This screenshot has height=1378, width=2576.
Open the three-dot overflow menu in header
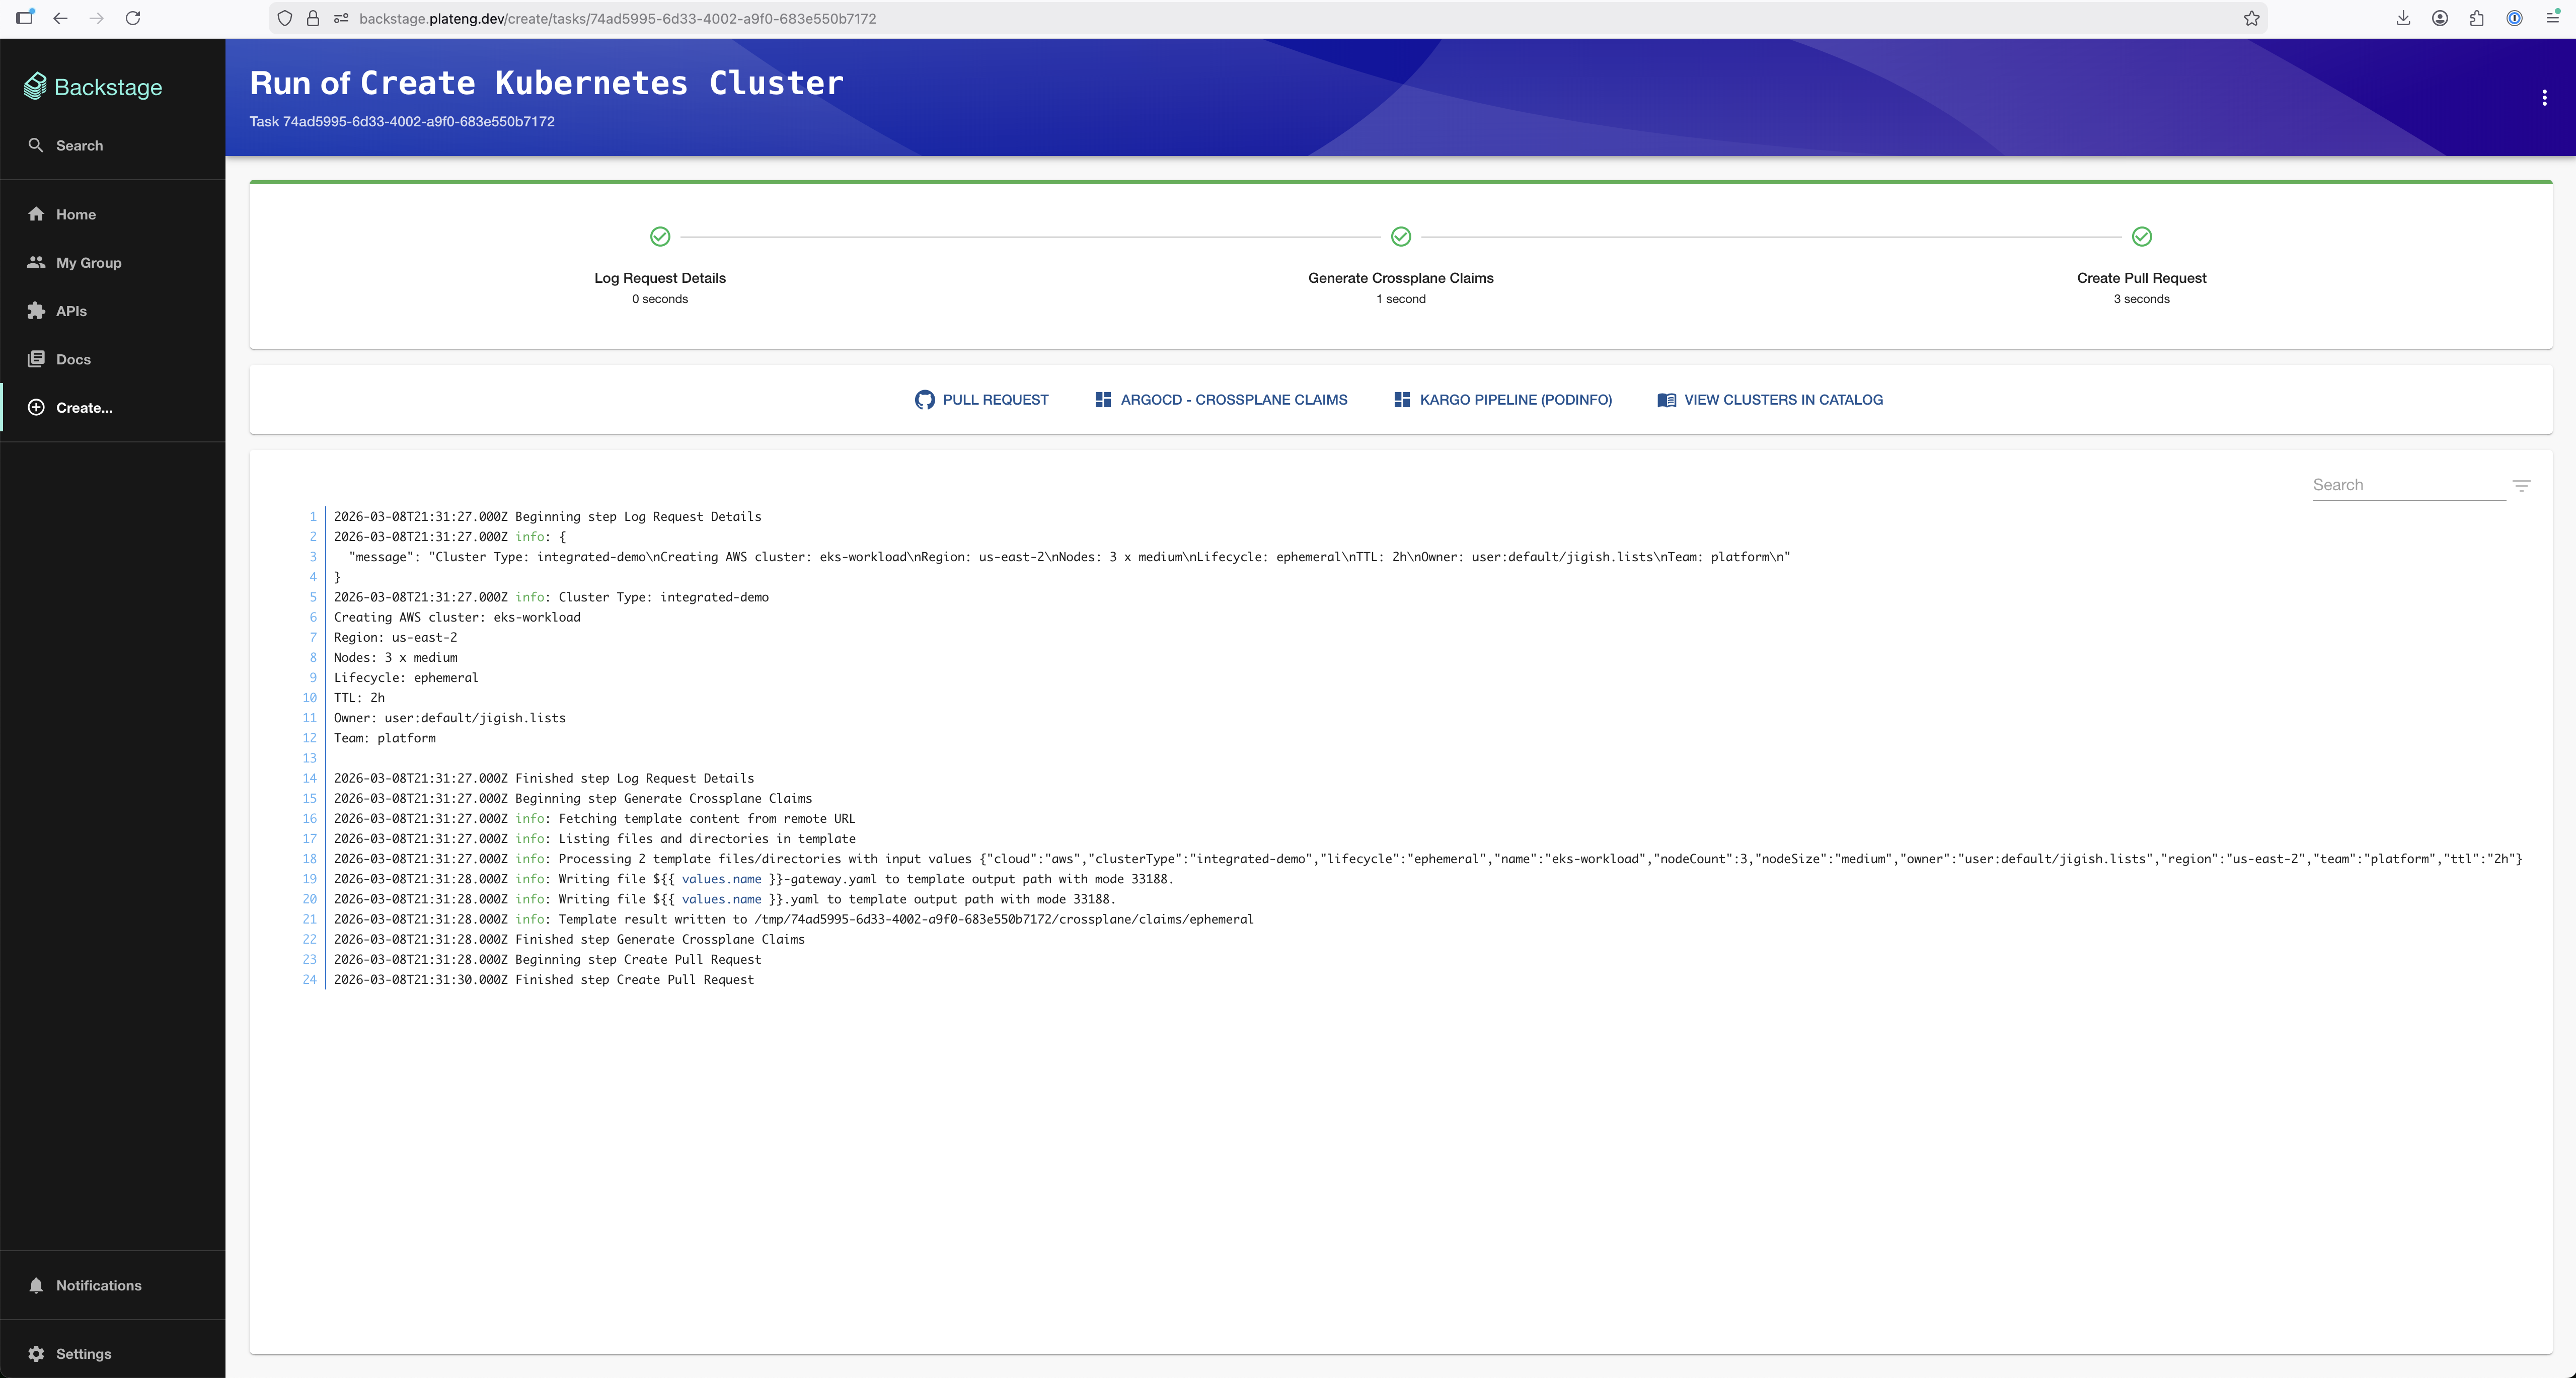point(2545,97)
